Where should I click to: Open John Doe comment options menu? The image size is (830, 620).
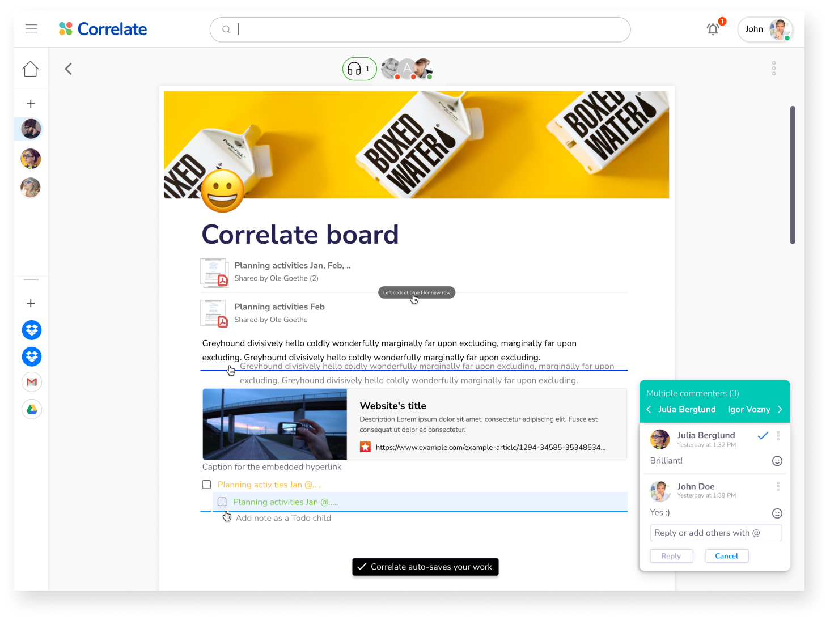coord(778,486)
